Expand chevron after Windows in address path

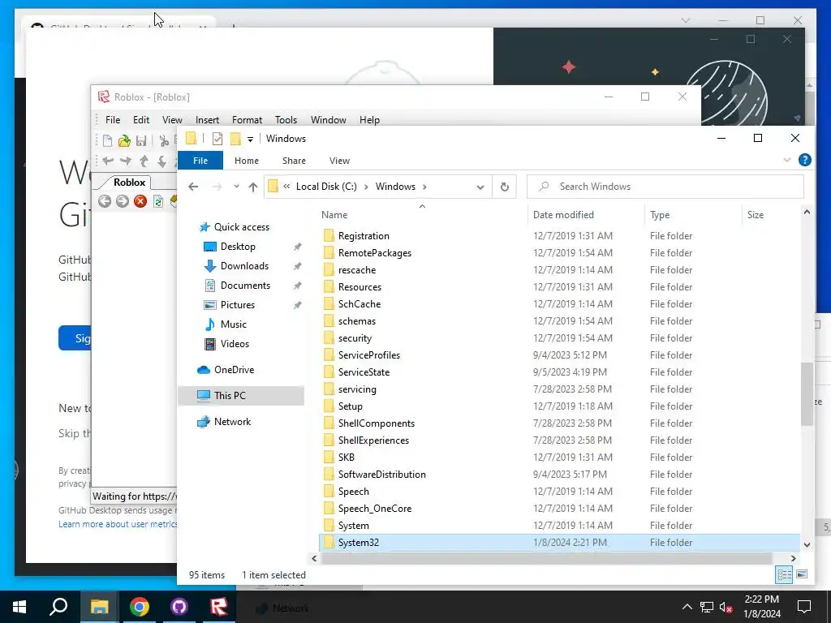[424, 187]
